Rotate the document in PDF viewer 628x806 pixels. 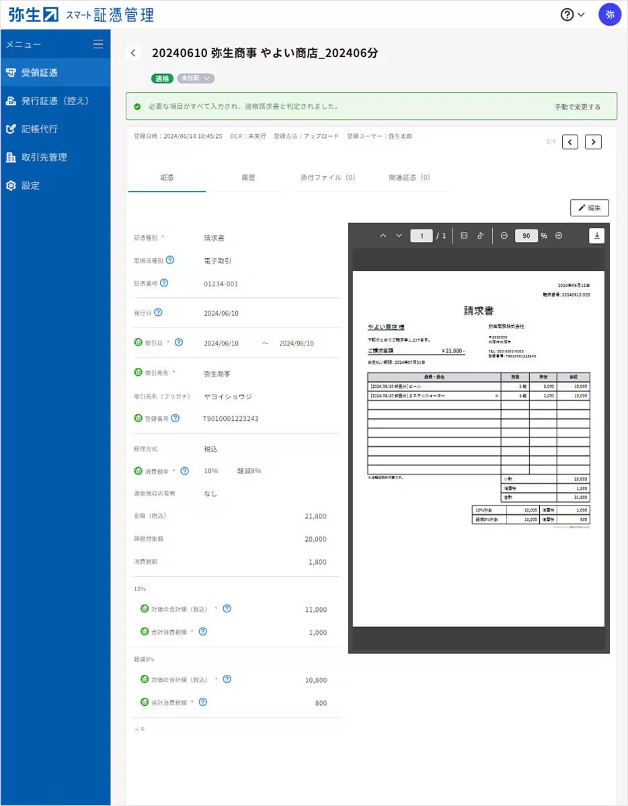[x=480, y=235]
